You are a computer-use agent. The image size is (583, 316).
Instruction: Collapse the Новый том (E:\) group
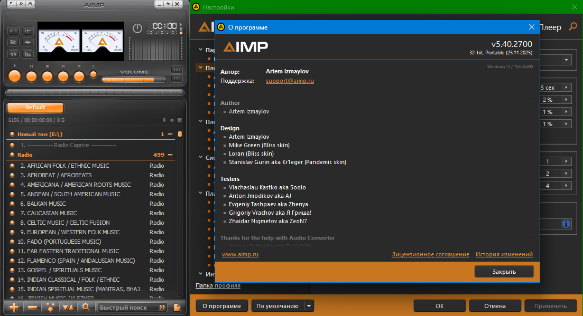click(x=170, y=135)
